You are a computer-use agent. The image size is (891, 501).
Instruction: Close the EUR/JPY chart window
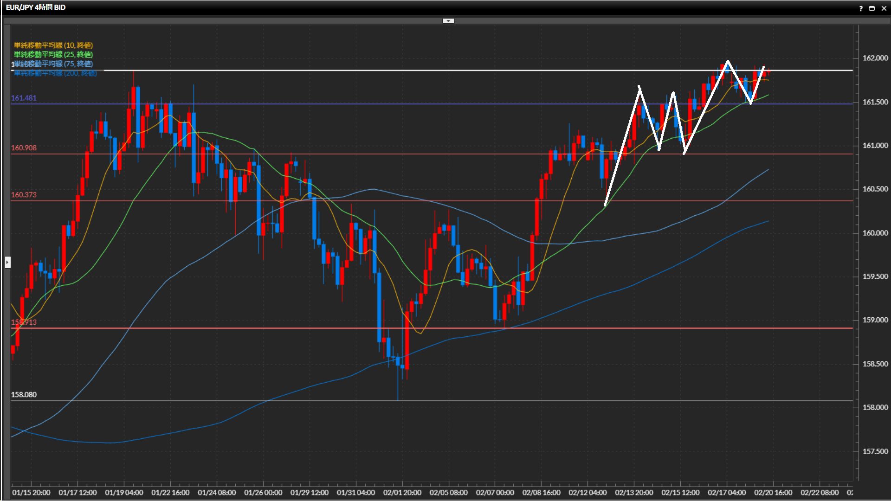pyautogui.click(x=884, y=8)
